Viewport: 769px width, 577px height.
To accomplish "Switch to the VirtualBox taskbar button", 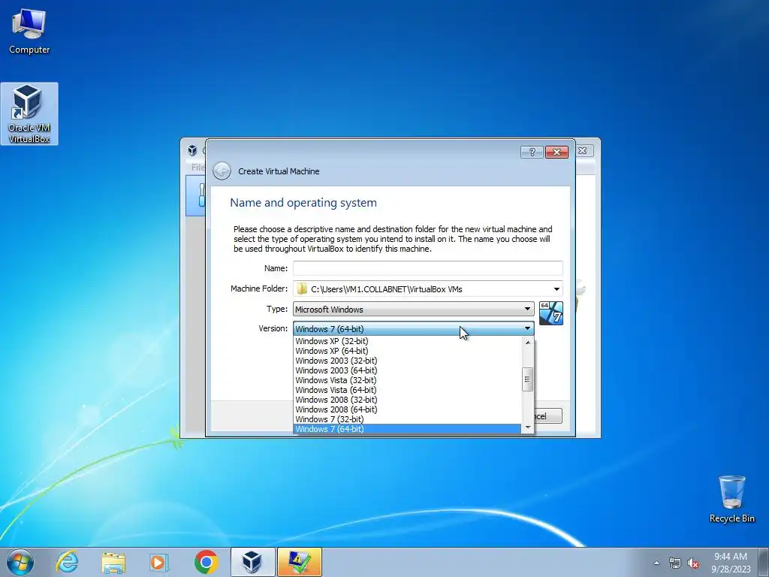I will (252, 562).
